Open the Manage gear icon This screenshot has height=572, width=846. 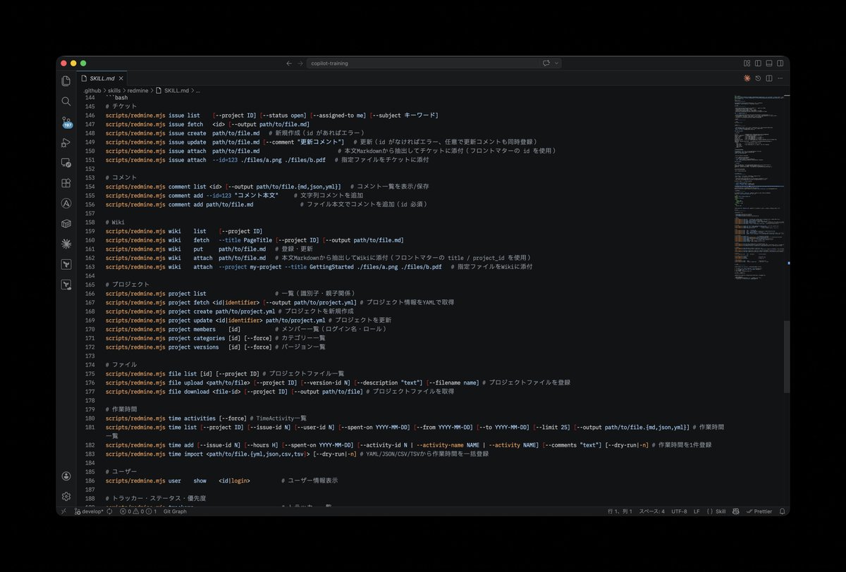[x=66, y=496]
